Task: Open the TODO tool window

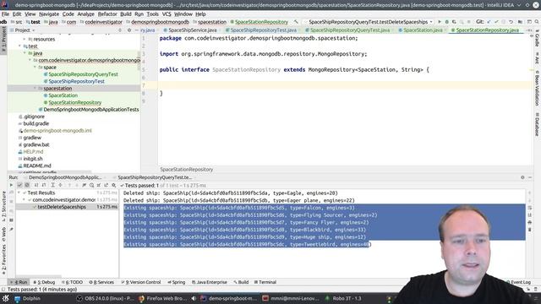Action: click(72, 282)
